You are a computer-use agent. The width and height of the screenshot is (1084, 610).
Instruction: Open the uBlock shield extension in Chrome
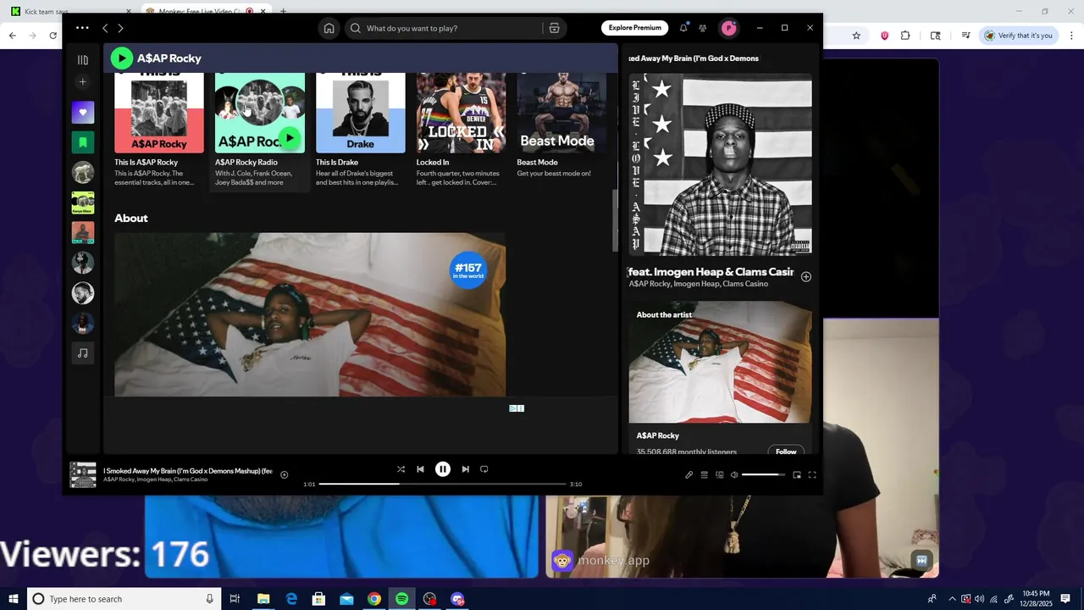pyautogui.click(x=884, y=36)
